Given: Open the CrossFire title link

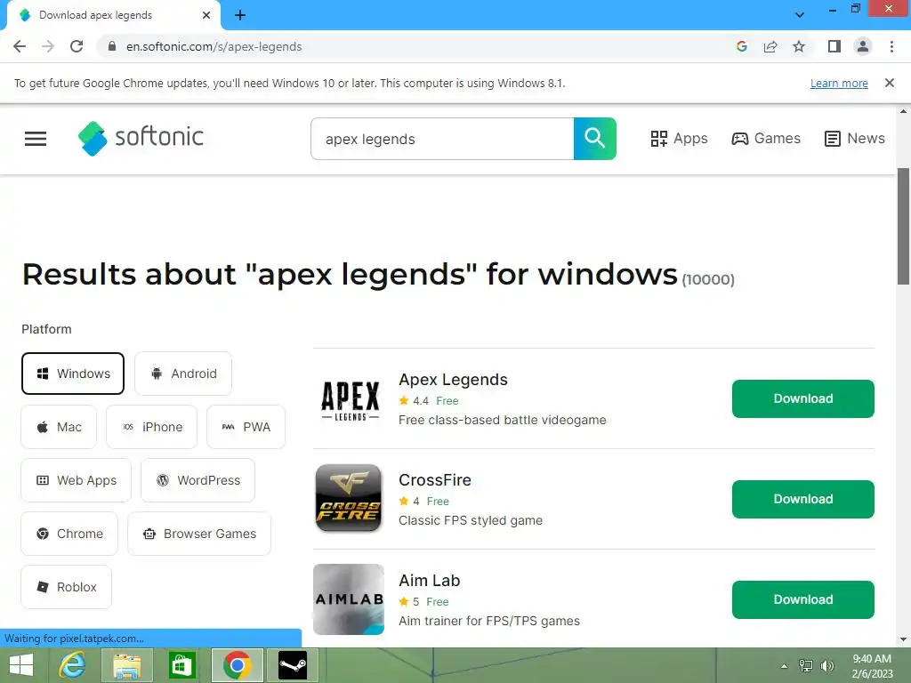Looking at the screenshot, I should [434, 479].
